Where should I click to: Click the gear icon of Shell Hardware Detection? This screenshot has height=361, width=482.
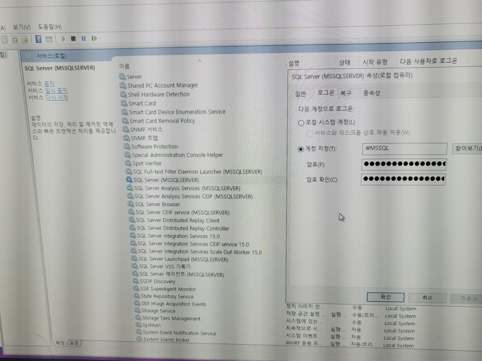tap(123, 94)
